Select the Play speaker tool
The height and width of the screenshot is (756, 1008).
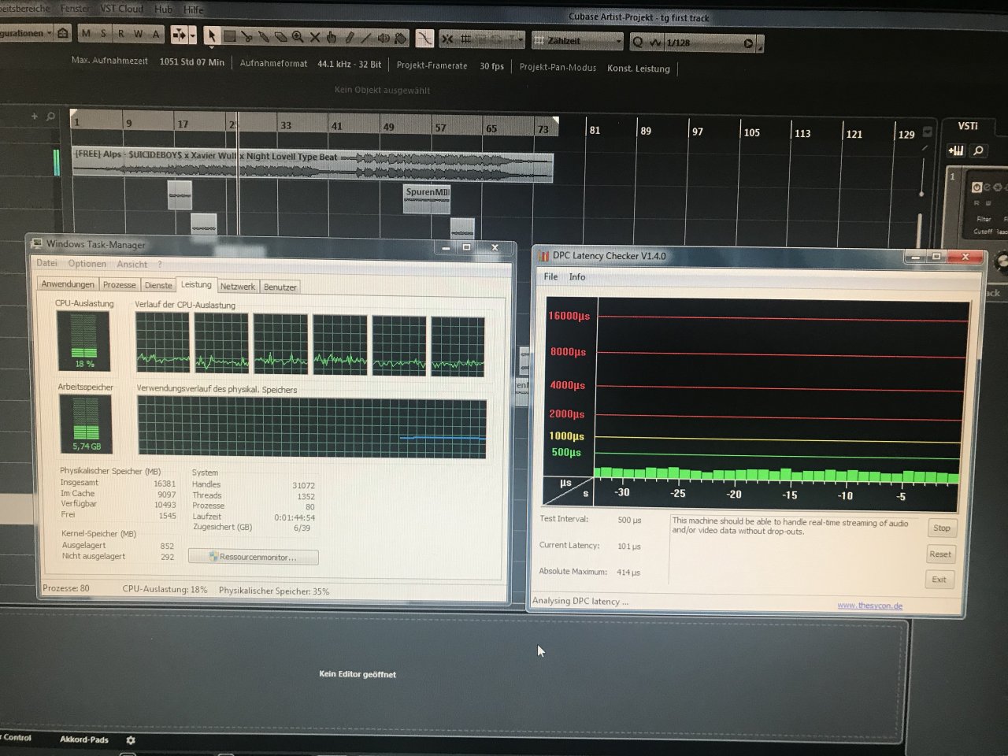click(x=384, y=38)
